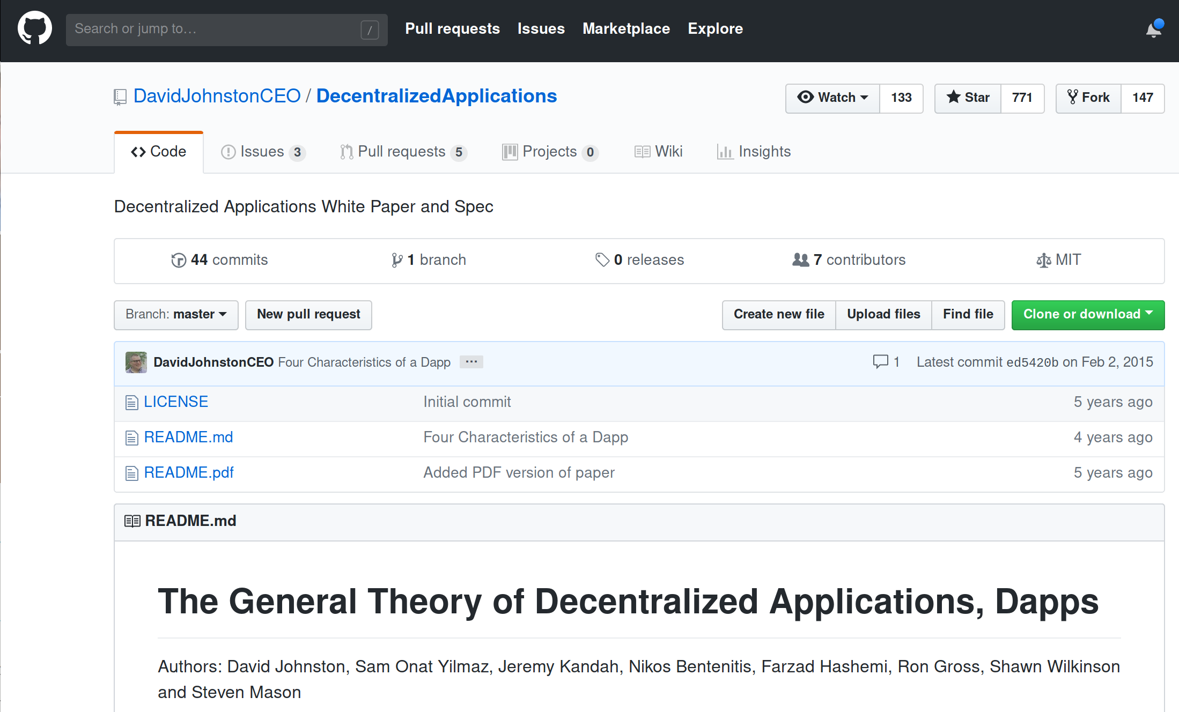Click the contributors people icon
Viewport: 1179px width, 712px height.
pos(800,260)
